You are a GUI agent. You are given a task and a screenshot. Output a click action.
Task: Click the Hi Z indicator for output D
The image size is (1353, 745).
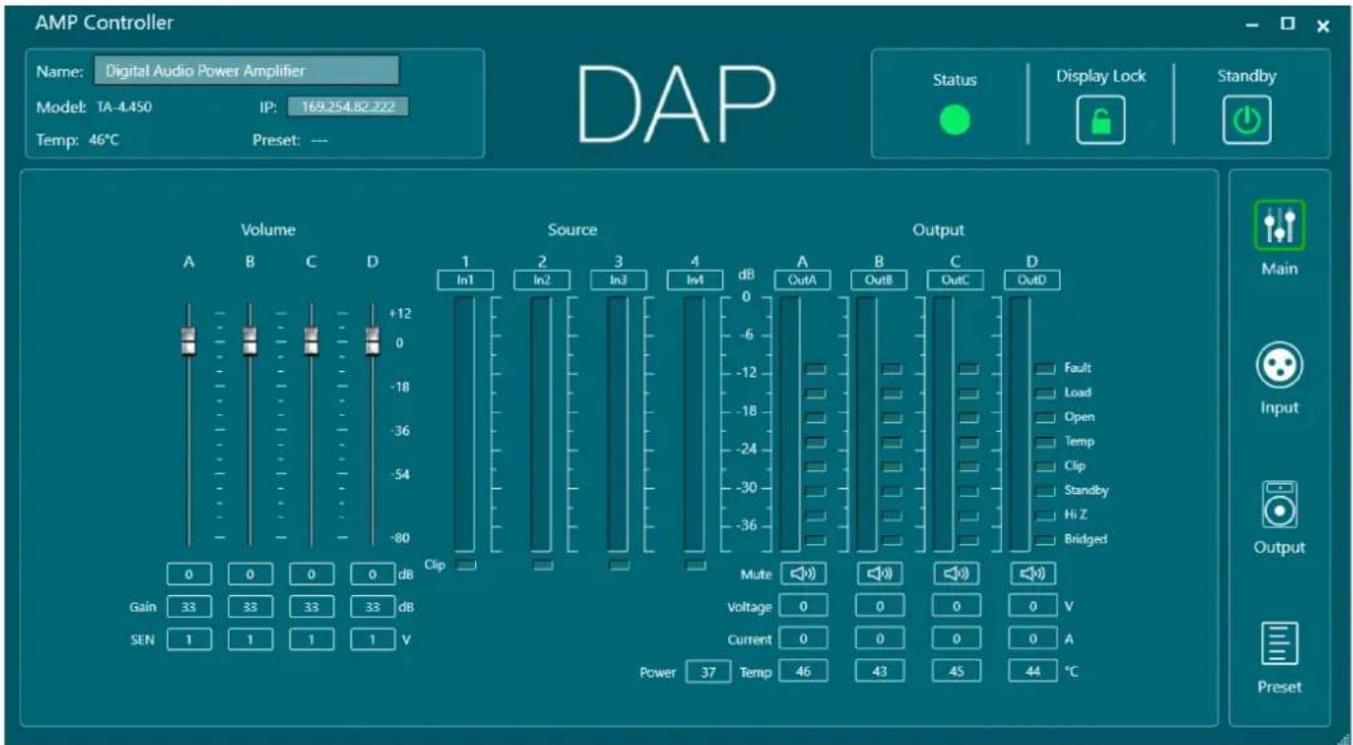1046,515
